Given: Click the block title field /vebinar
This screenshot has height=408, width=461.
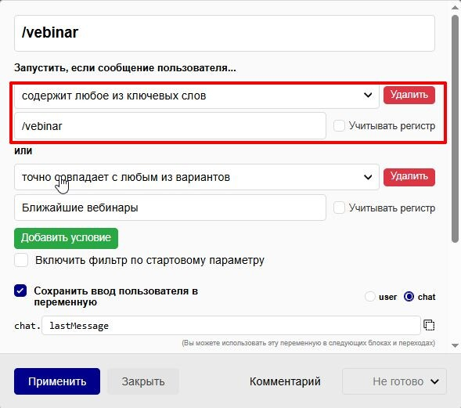Looking at the screenshot, I should click(225, 33).
